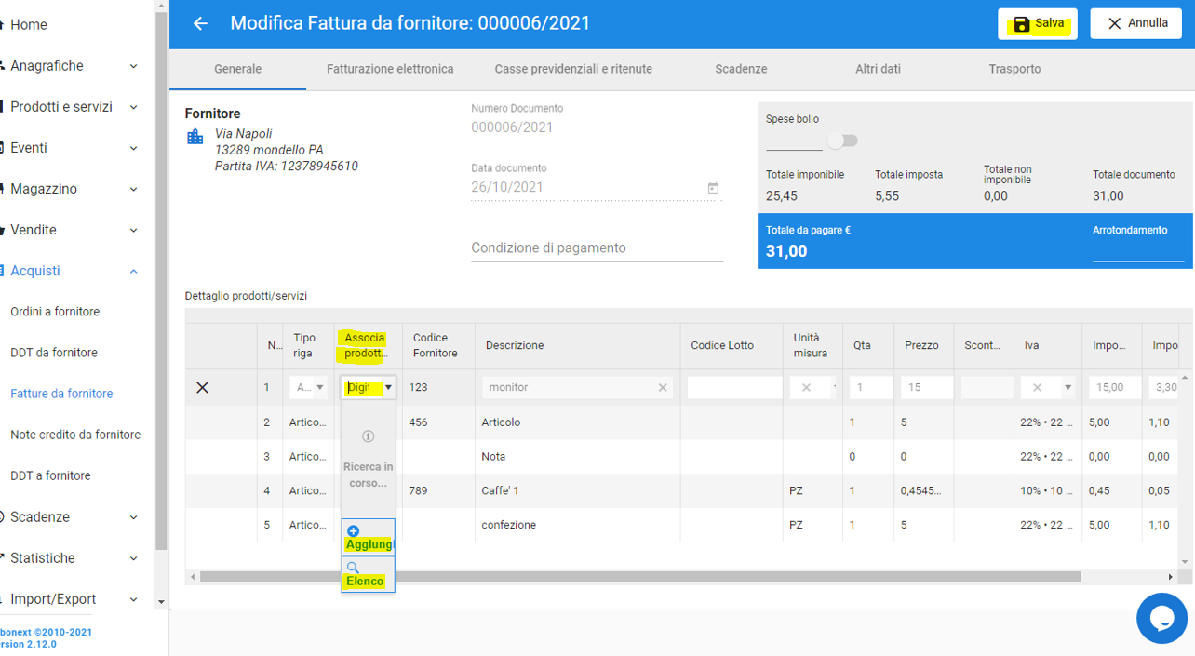Click the Aggiungi option in the dropdown
The height and width of the screenshot is (656, 1195).
369,538
